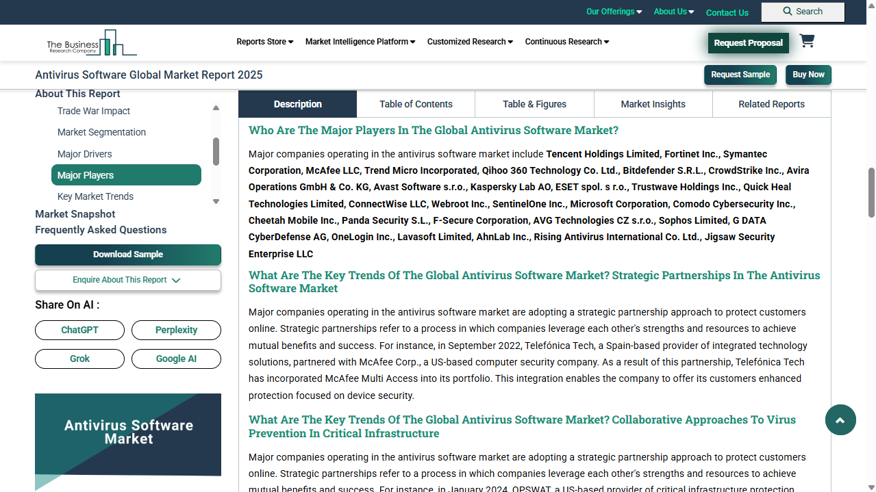Viewport: 876px width, 492px height.
Task: Click the page title Antivirus Software Global Market Report 2025
Action: pos(149,75)
